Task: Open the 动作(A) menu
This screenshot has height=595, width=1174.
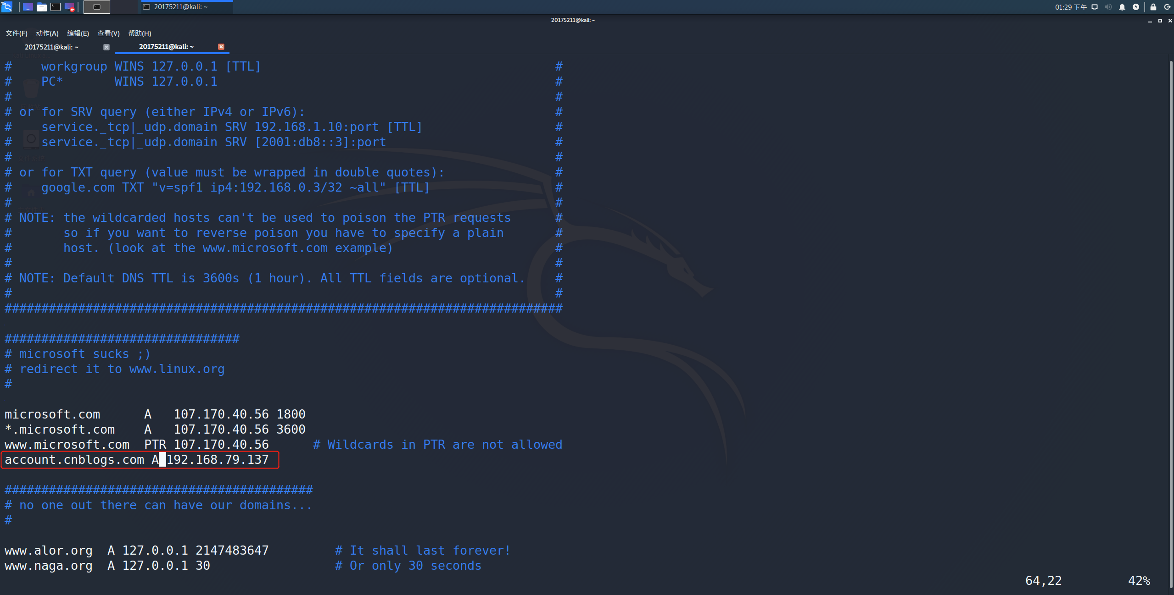Action: 47,33
